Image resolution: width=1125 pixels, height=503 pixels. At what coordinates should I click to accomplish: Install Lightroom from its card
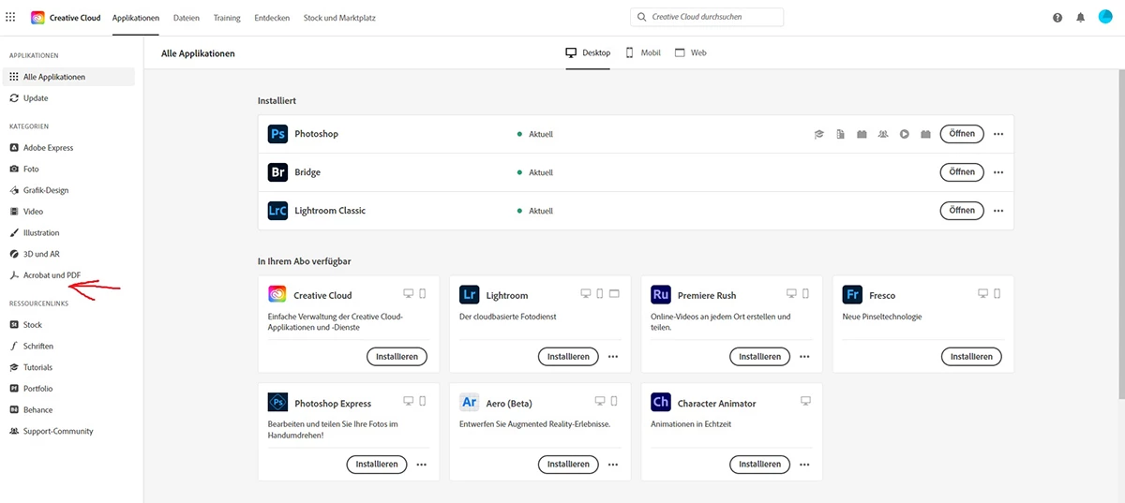(568, 357)
